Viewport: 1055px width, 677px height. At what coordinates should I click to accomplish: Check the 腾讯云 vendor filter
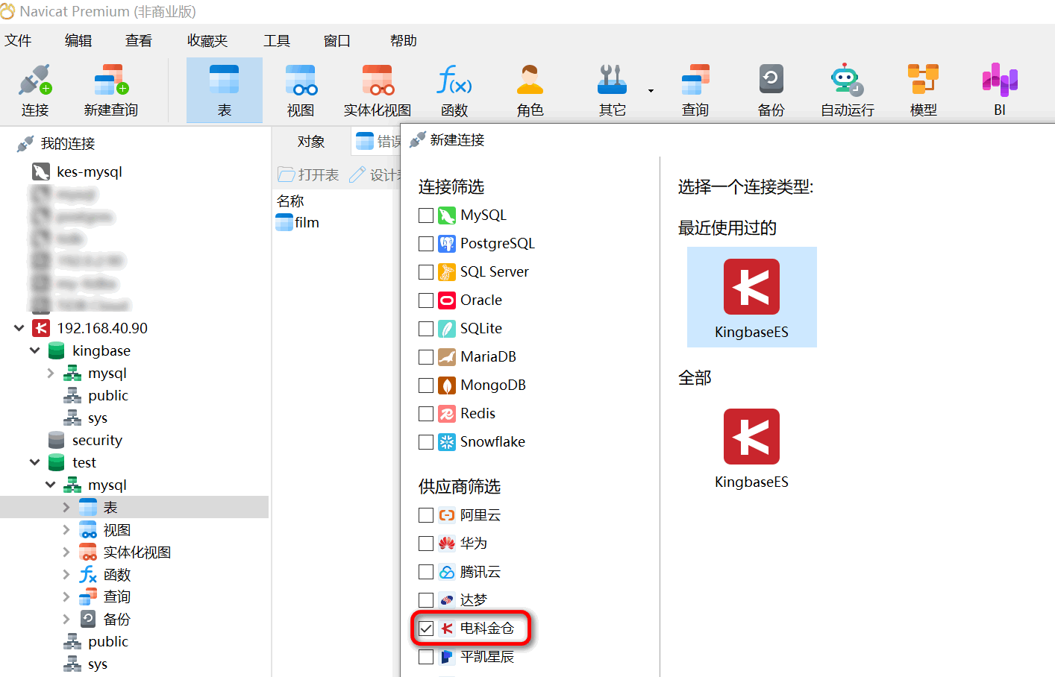[426, 572]
